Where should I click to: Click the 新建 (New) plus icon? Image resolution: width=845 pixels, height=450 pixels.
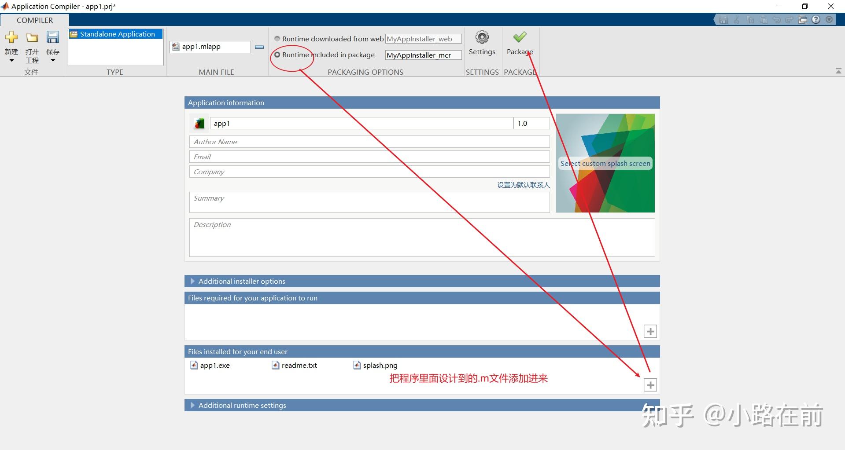pos(11,37)
